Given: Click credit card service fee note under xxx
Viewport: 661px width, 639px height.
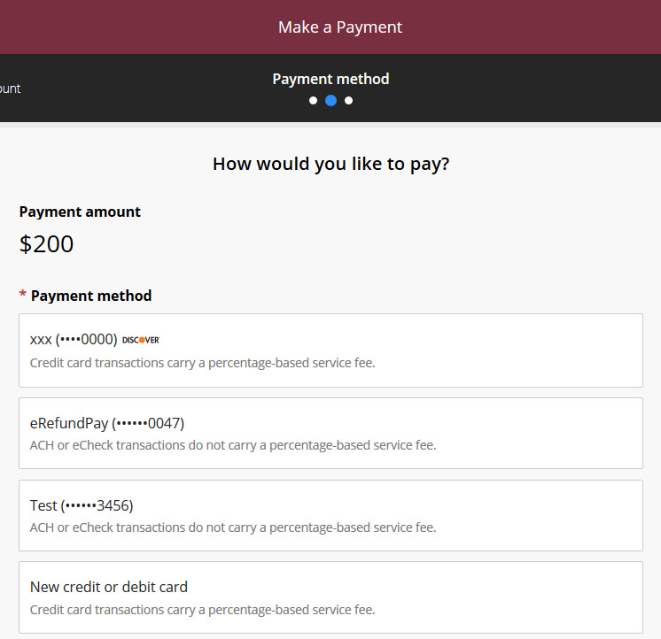Looking at the screenshot, I should (202, 363).
